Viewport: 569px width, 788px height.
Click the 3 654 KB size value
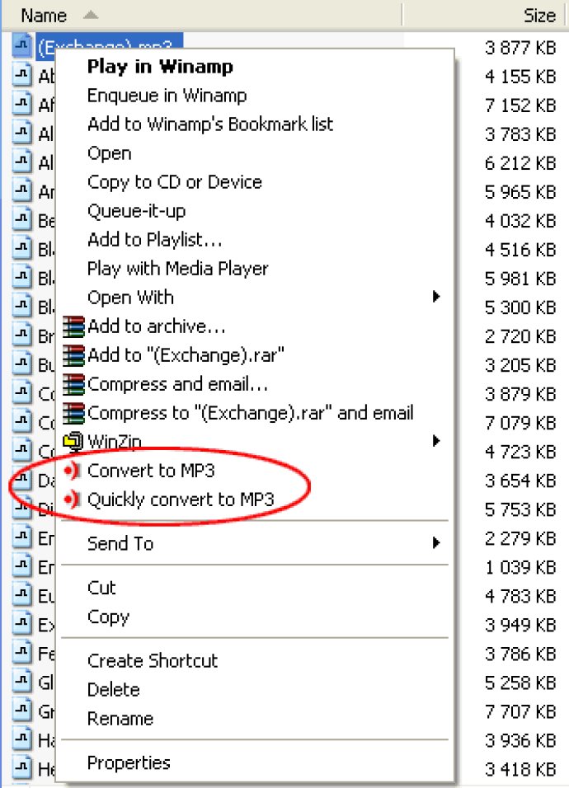[520, 481]
